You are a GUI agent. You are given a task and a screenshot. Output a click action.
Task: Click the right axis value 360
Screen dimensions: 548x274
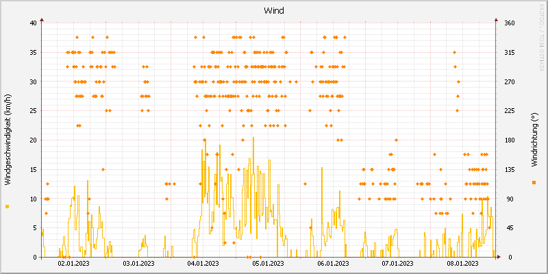[x=511, y=23]
